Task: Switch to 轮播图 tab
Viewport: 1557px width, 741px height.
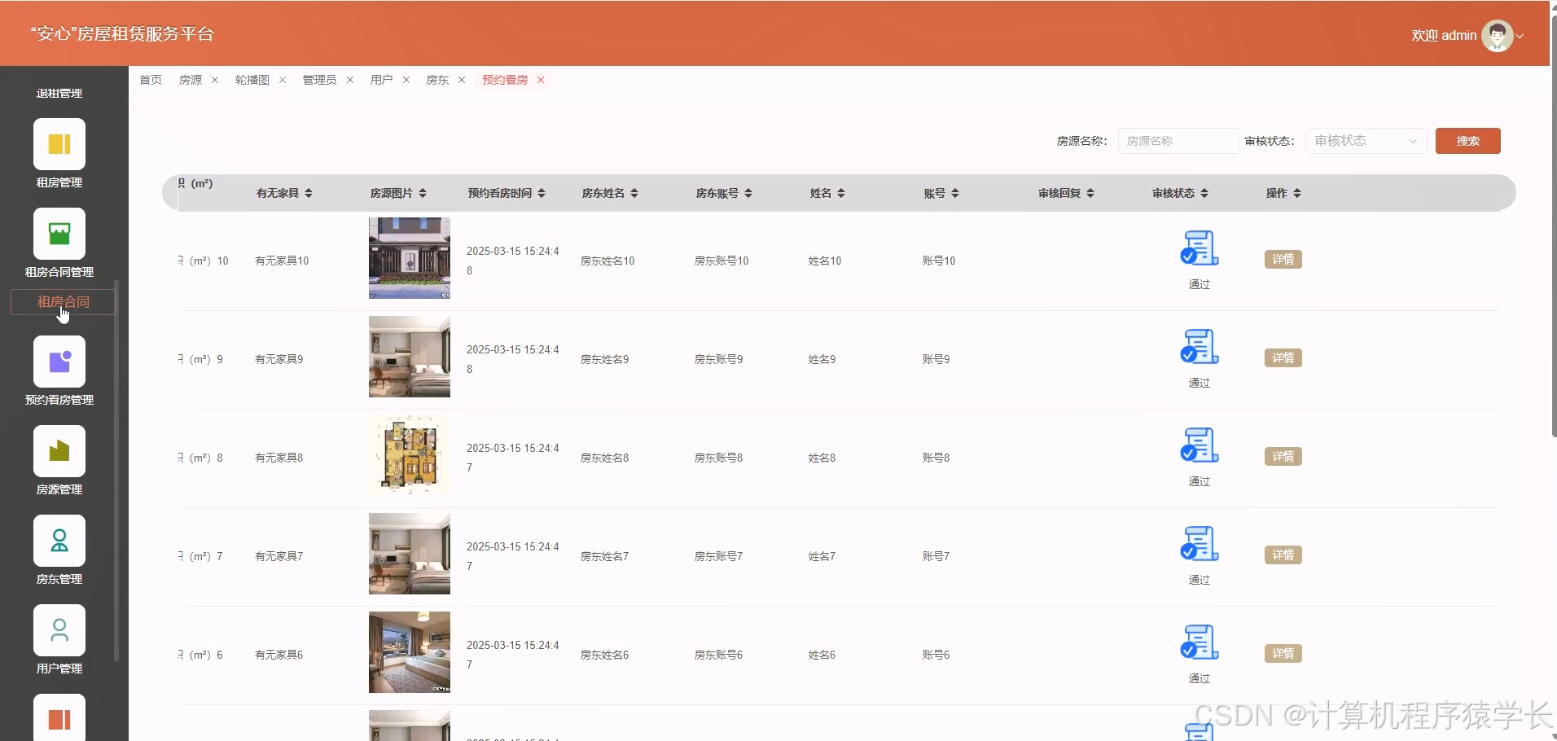Action: [x=252, y=80]
